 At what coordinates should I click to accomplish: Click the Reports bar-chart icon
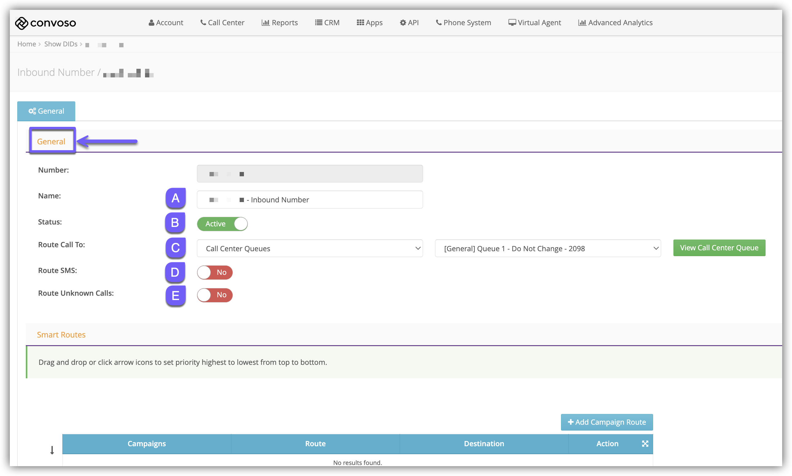265,23
